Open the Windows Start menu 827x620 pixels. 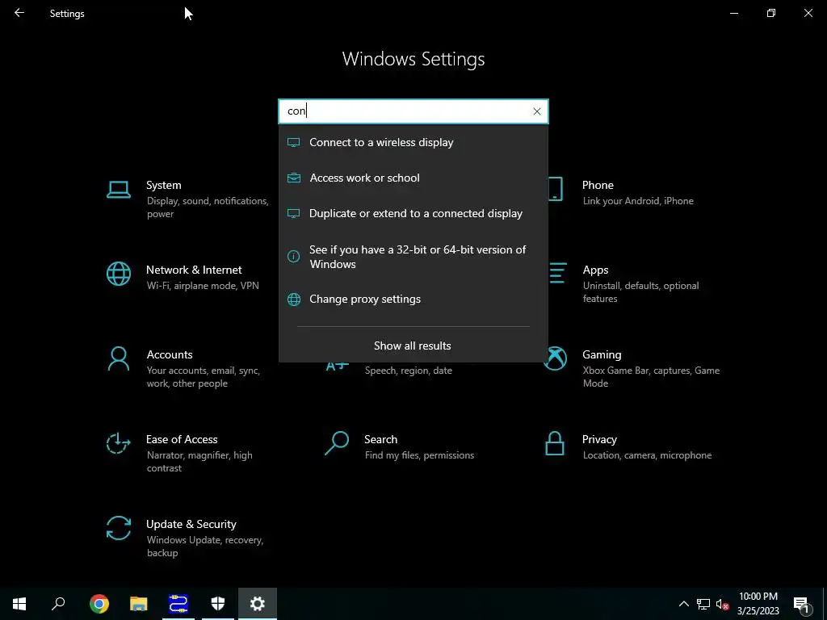19,604
